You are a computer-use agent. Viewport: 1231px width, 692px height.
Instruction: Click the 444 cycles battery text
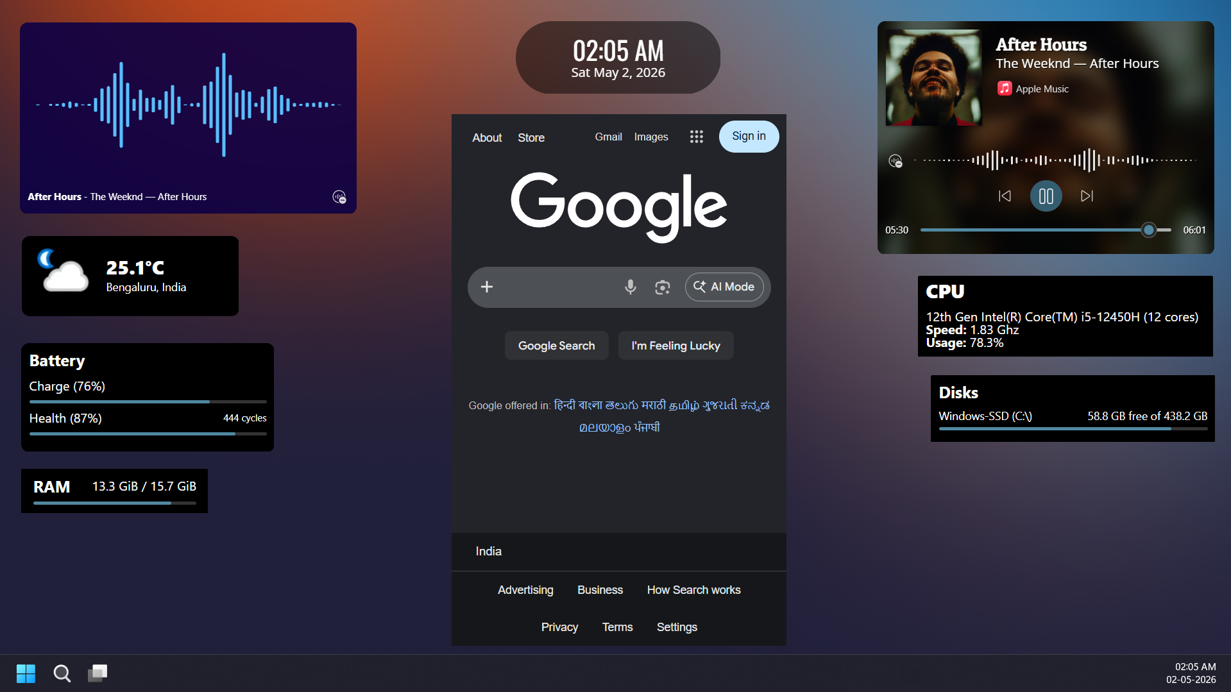245,418
